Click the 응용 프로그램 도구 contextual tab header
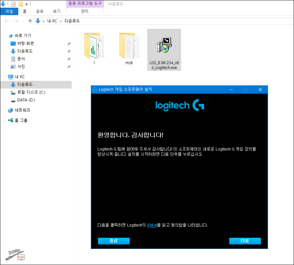 (x=85, y=3)
